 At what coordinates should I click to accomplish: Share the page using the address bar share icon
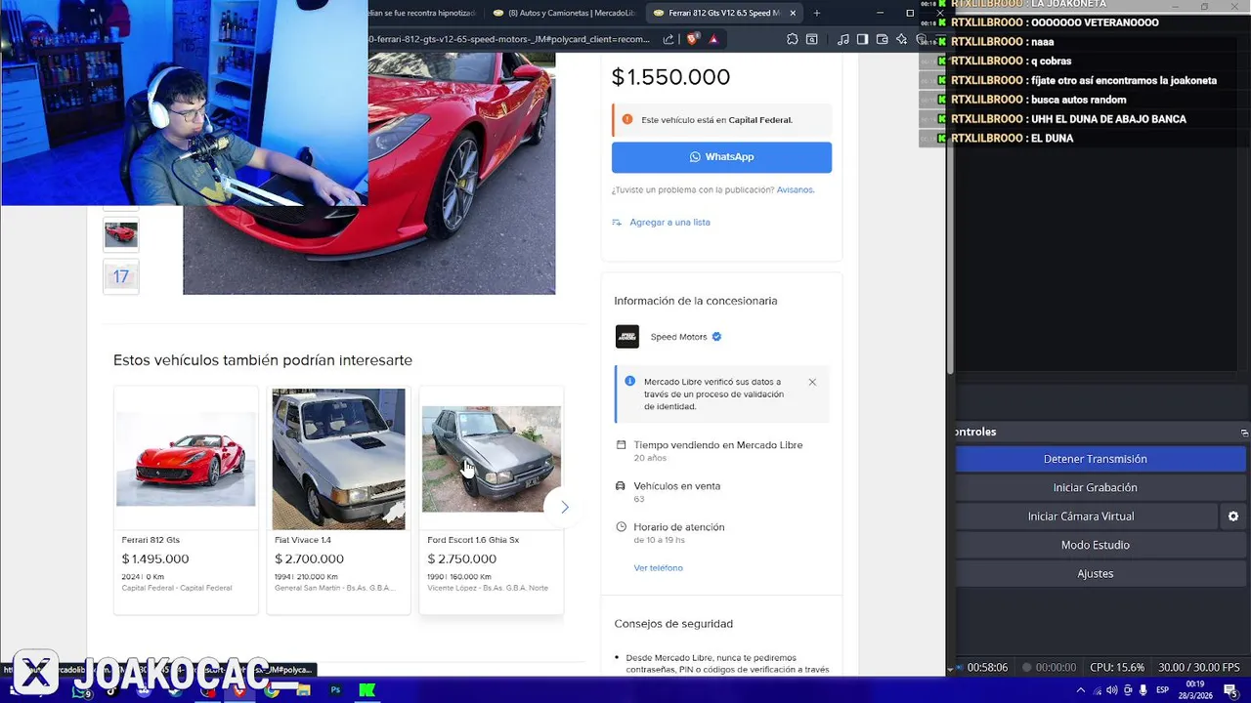(669, 39)
